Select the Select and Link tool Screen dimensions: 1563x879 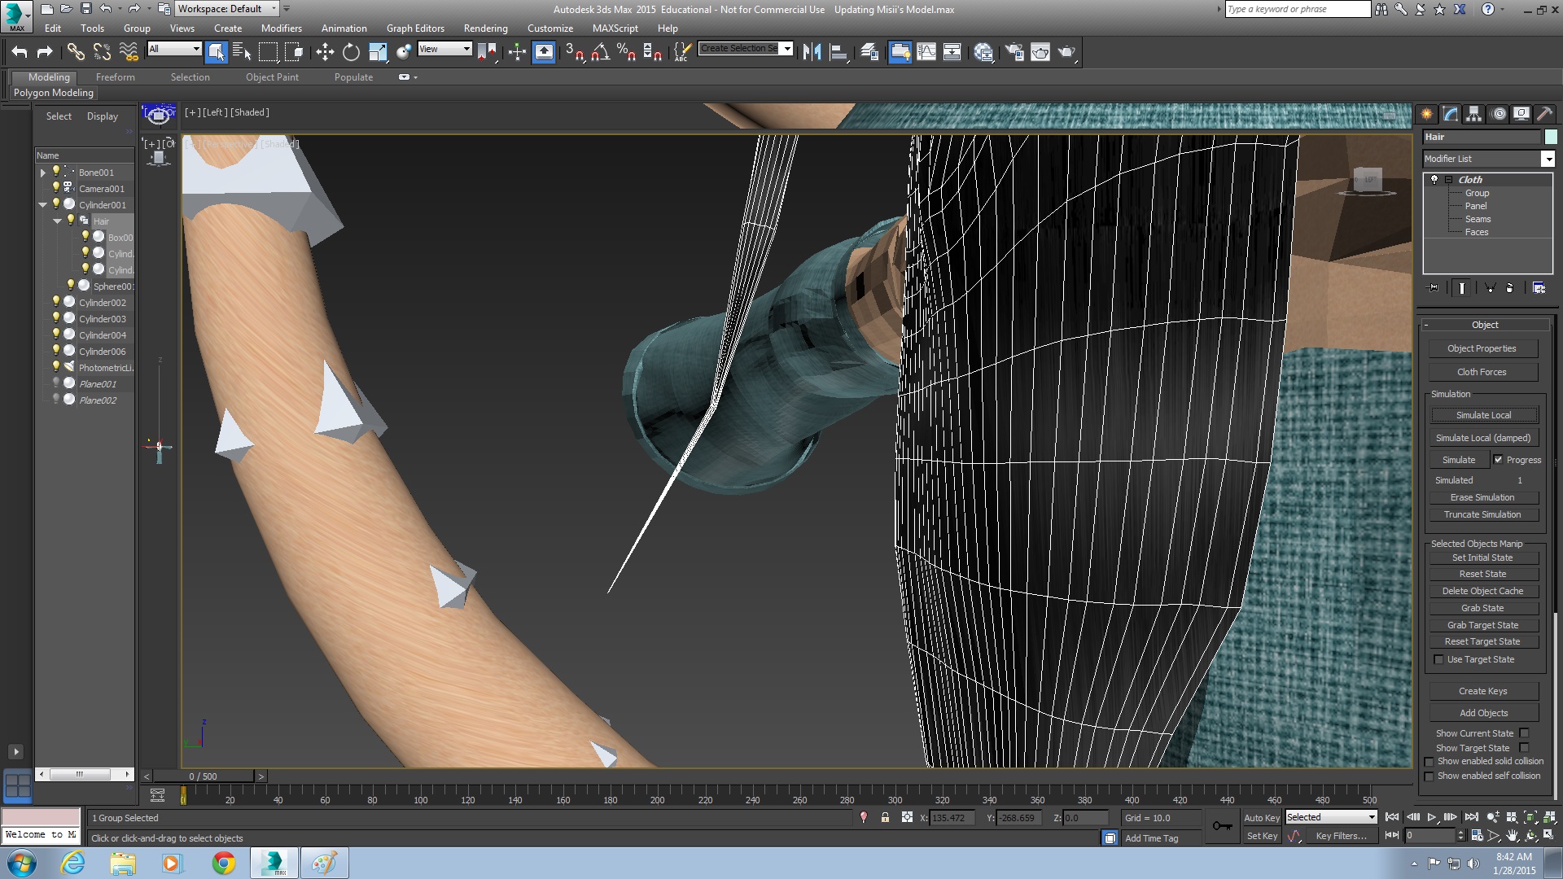pos(76,52)
